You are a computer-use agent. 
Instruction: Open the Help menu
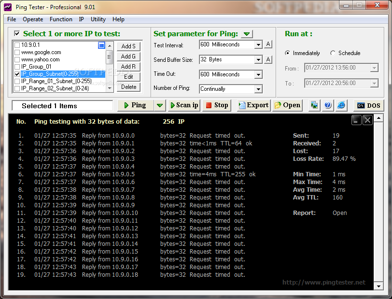(x=118, y=19)
